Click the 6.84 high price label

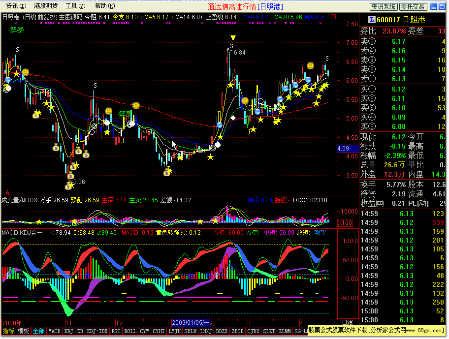tap(239, 53)
